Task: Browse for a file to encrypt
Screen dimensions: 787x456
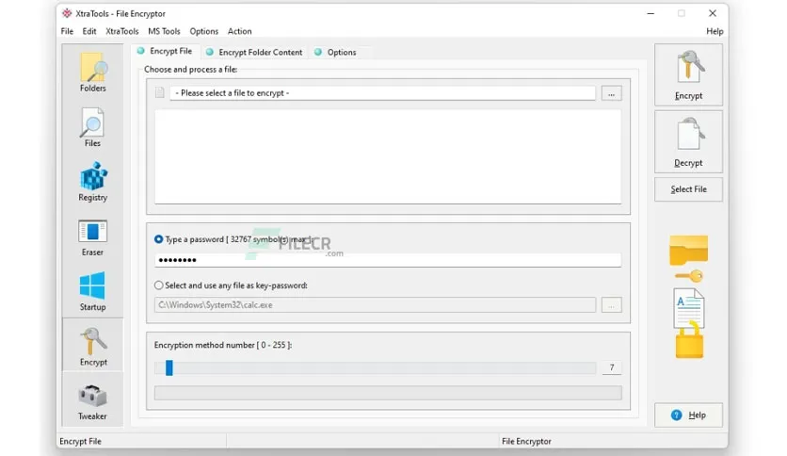Action: point(611,93)
